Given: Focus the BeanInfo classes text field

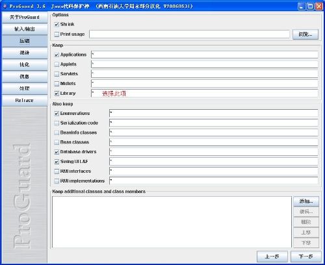Looking at the screenshot, I should click(x=214, y=132).
